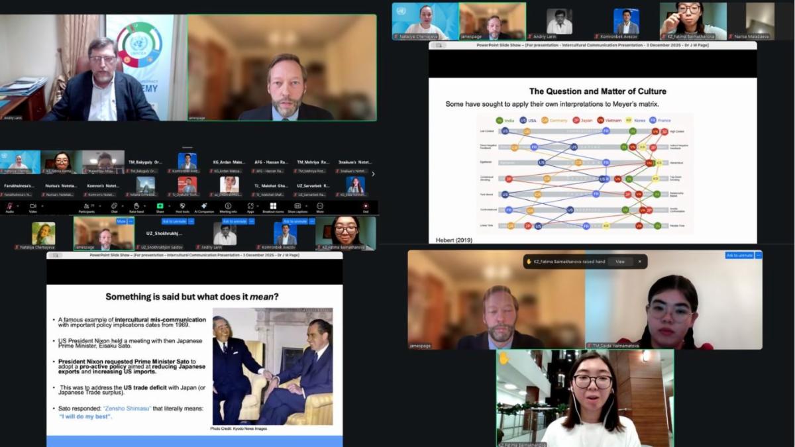Click yellow raised hand icon on KZ_Fatima's tile
The height and width of the screenshot is (447, 795).
(503, 358)
